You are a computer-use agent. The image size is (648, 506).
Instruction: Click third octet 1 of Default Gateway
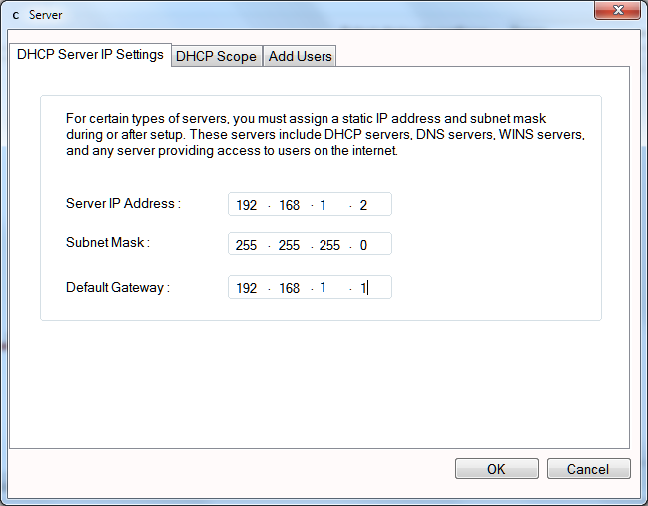(x=323, y=287)
